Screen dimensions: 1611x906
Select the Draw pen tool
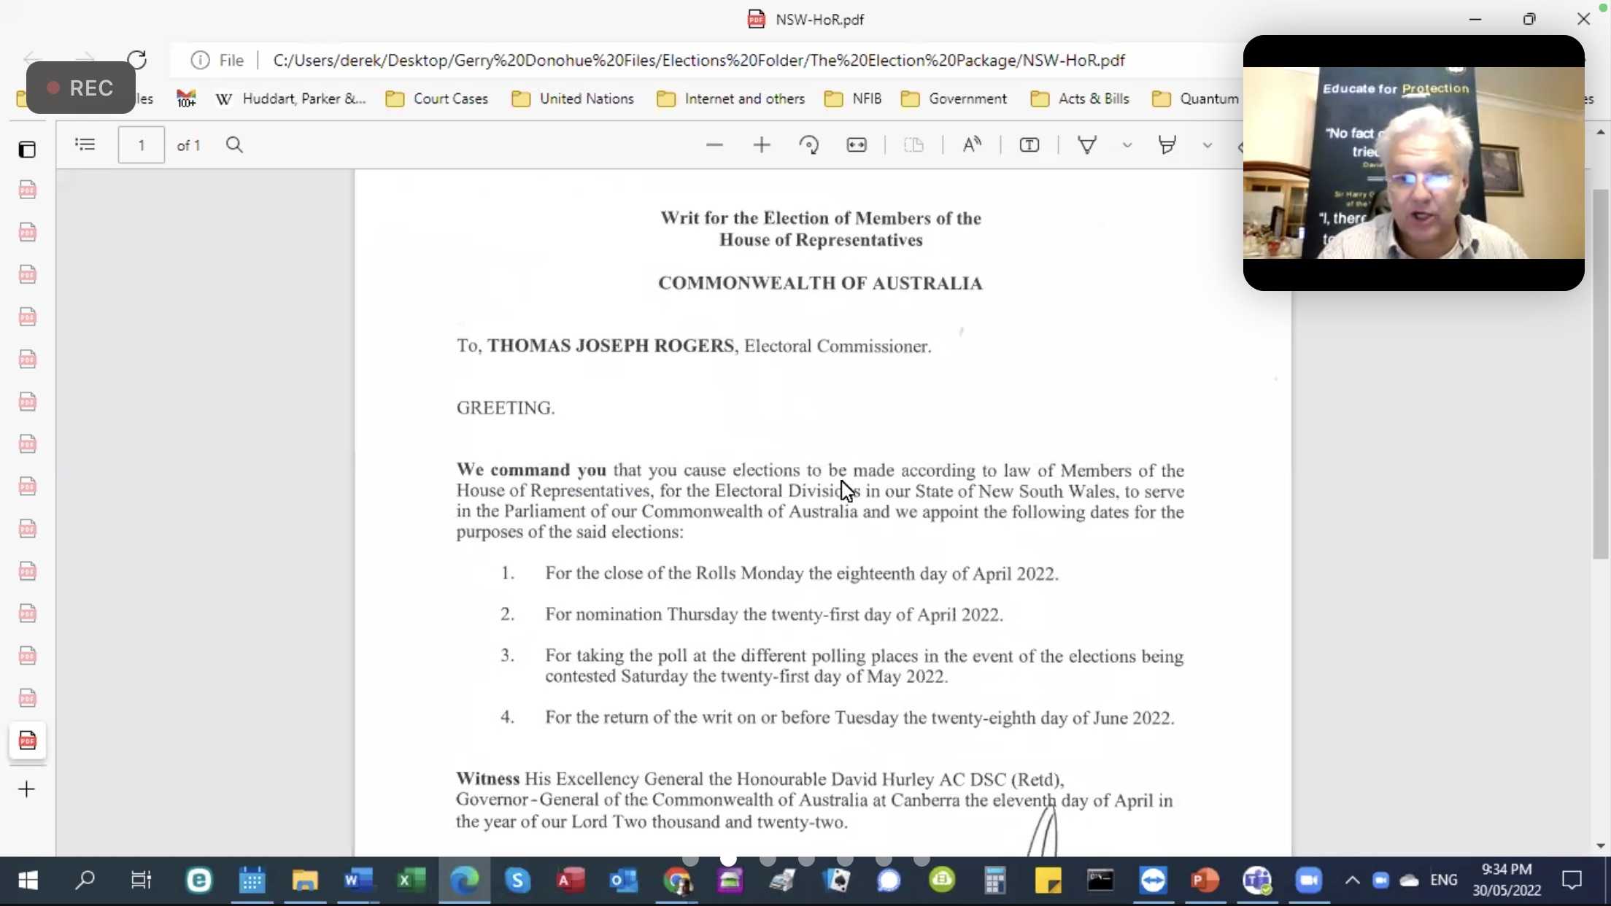coord(1087,144)
